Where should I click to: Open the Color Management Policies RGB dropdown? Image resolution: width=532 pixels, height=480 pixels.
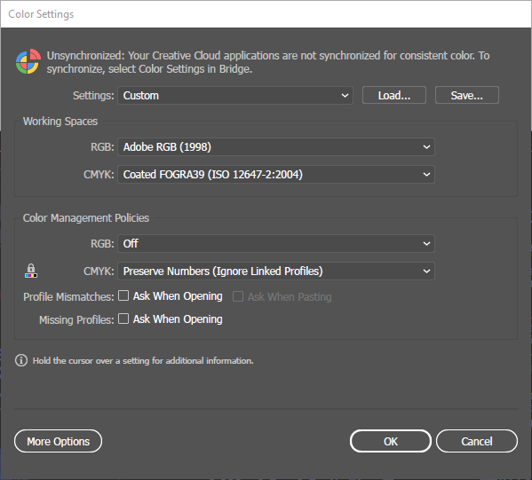[x=276, y=243]
